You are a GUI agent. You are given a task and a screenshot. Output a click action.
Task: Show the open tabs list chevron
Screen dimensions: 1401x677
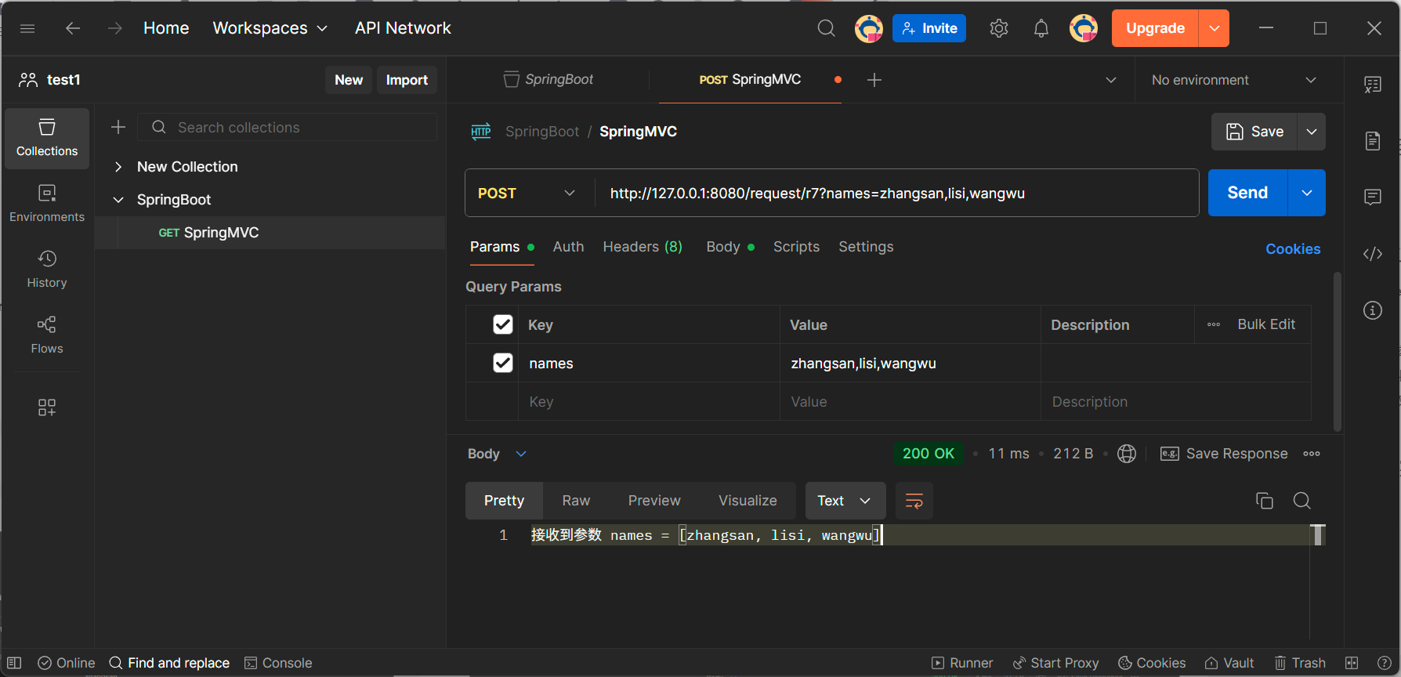click(1111, 80)
